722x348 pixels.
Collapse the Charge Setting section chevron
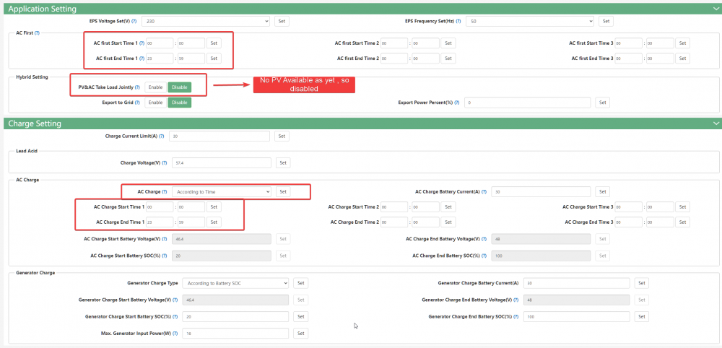[x=716, y=123]
